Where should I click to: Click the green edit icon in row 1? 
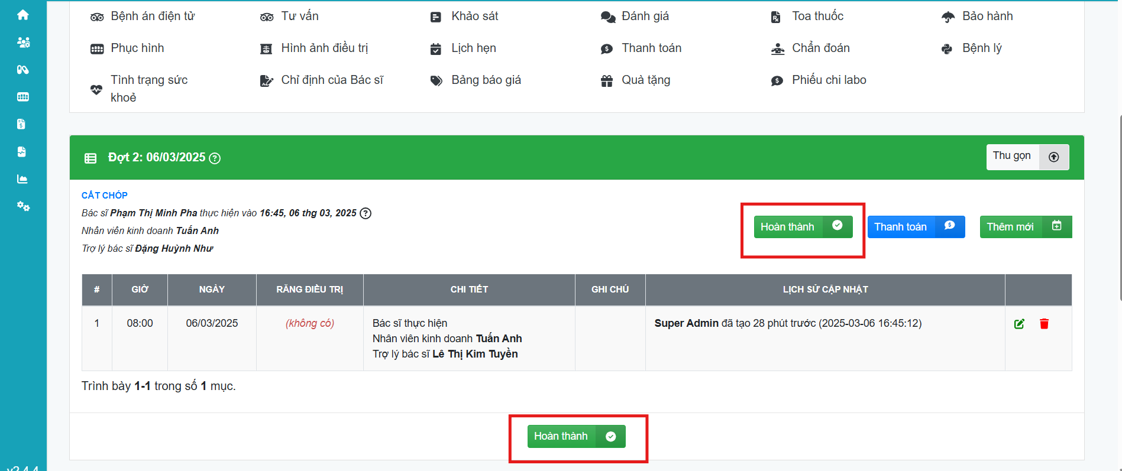[x=1019, y=324]
